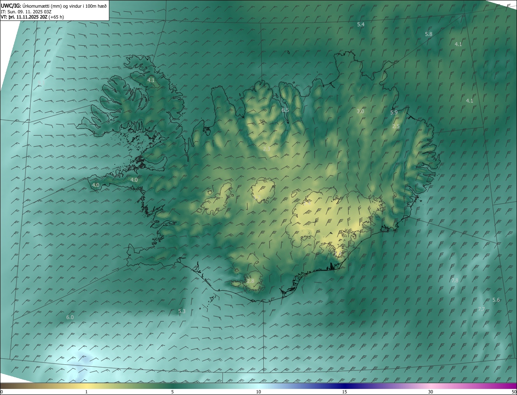Screen dimensions: 517x395
Task: Pick the 5.9 value label
Action: coord(394,113)
